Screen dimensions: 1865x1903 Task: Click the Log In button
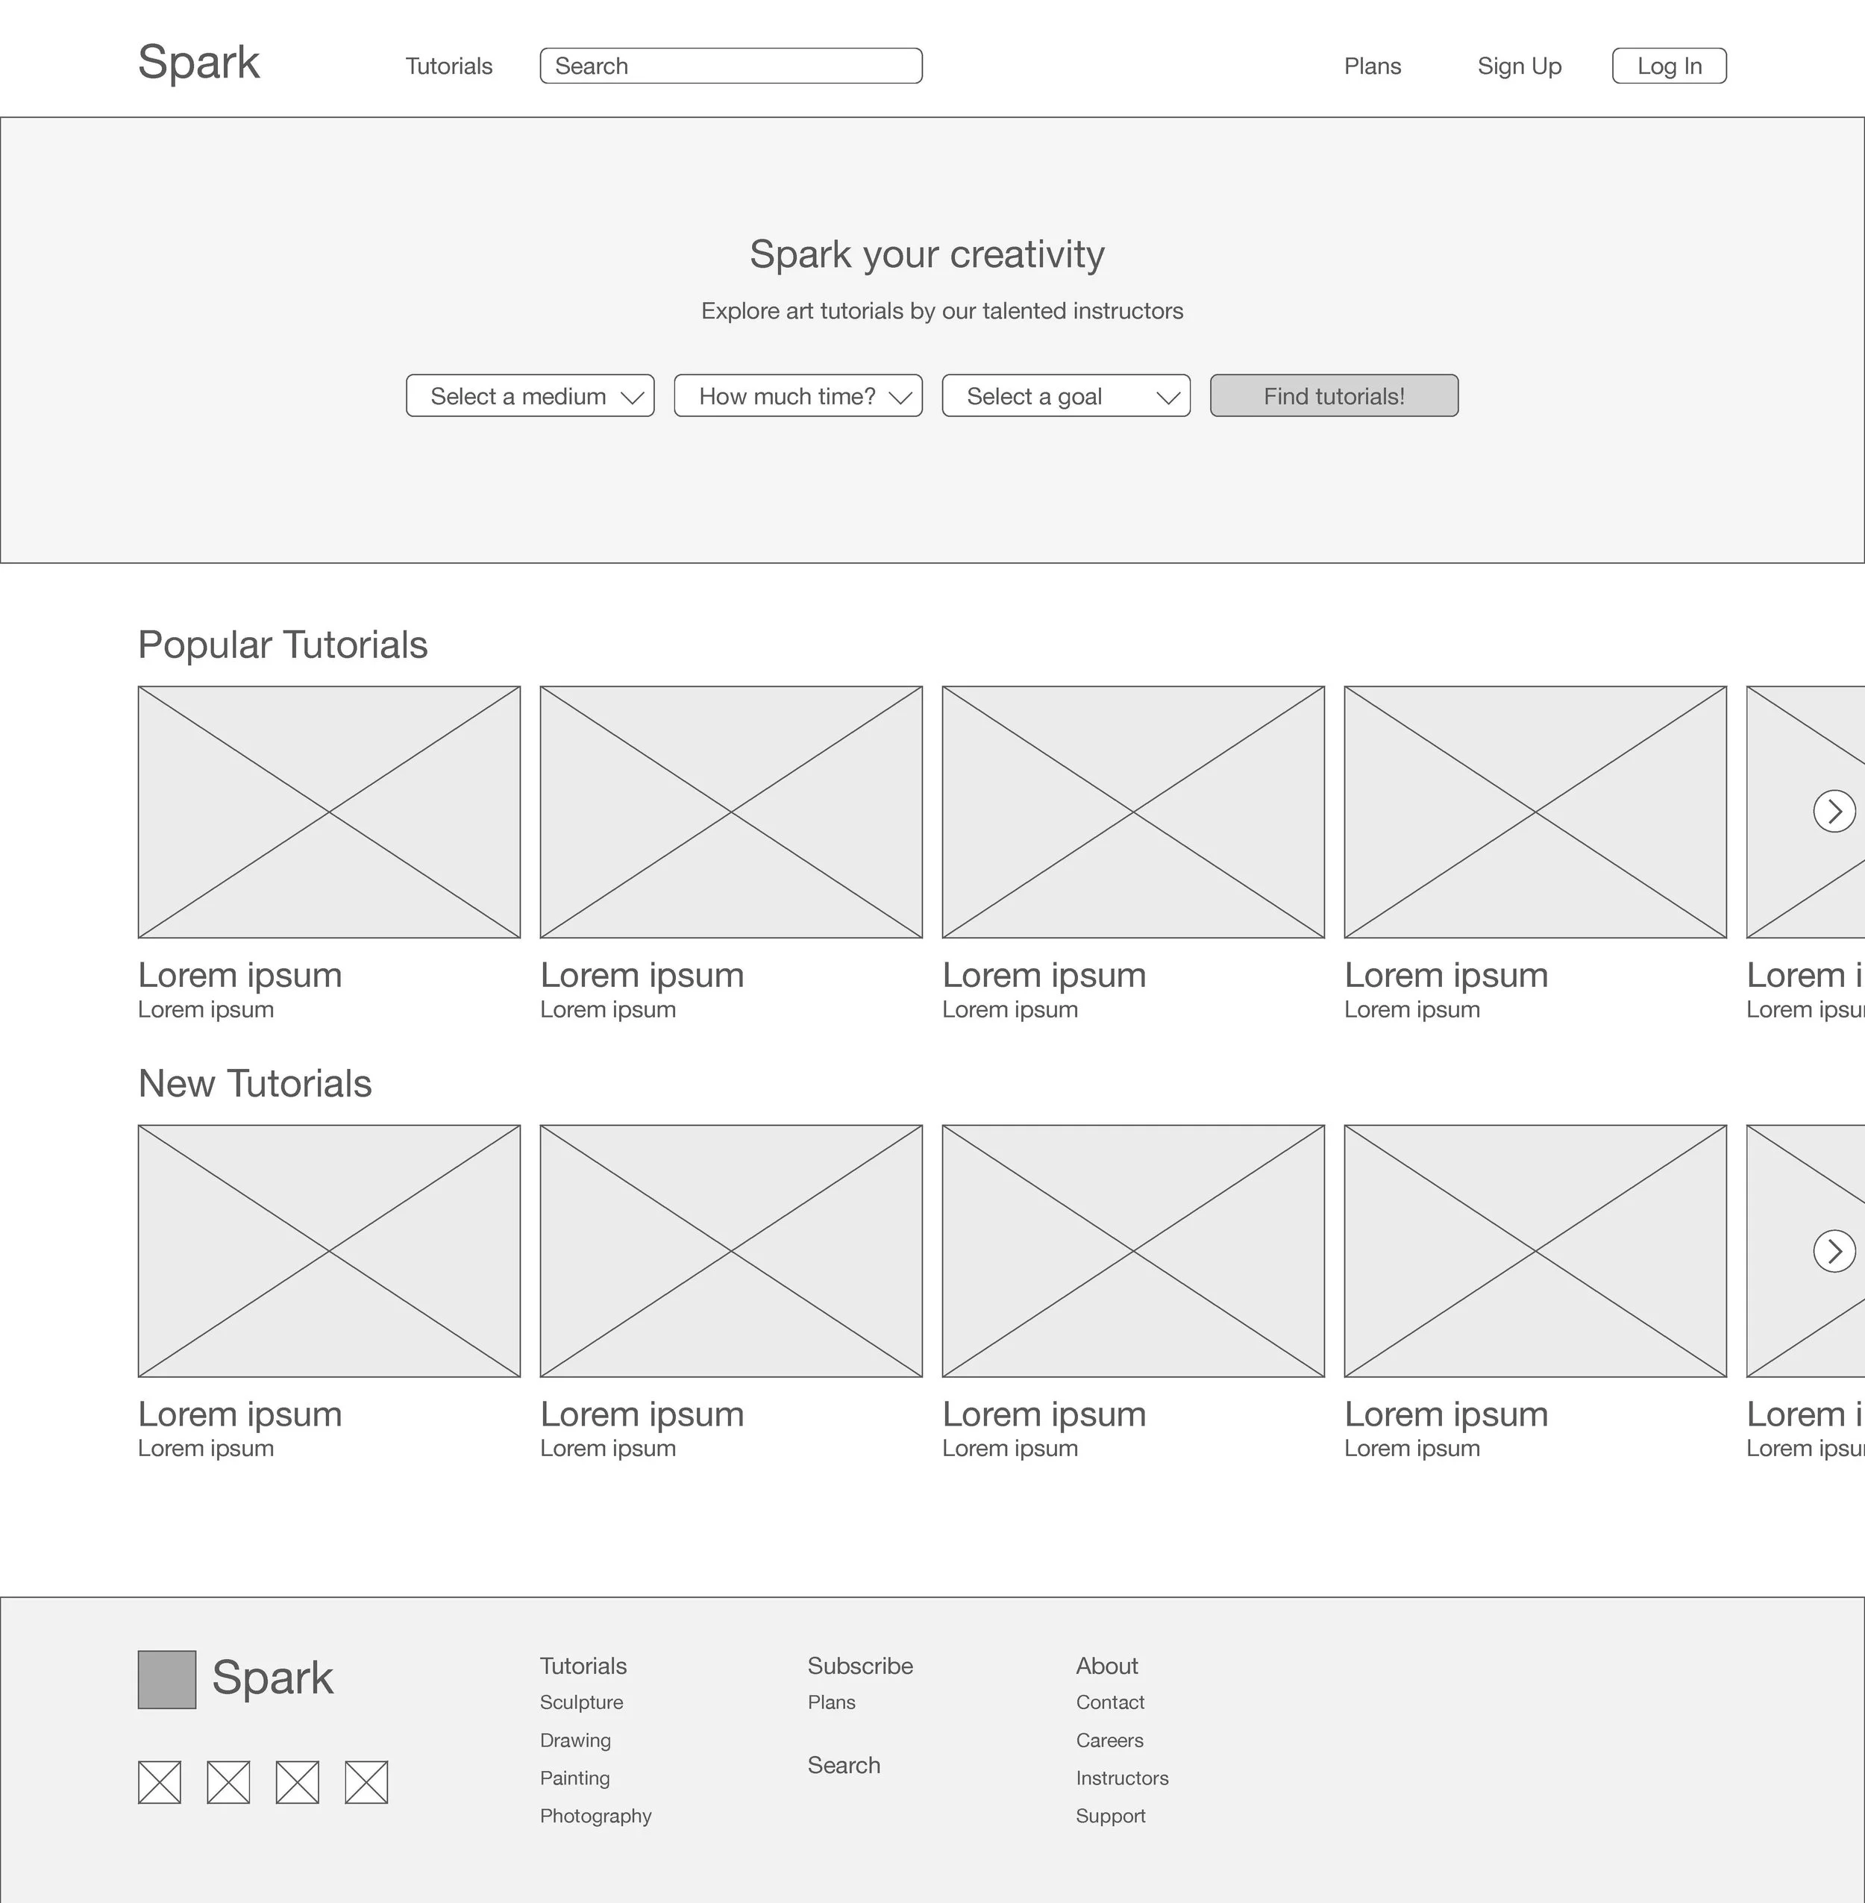click(1668, 66)
